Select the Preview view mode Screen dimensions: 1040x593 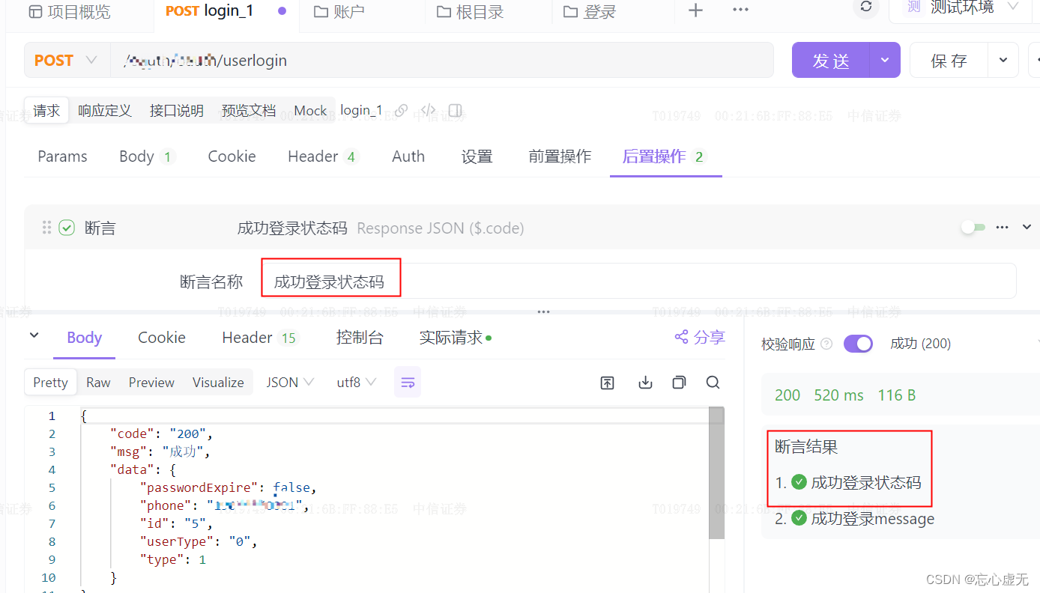[x=151, y=383]
